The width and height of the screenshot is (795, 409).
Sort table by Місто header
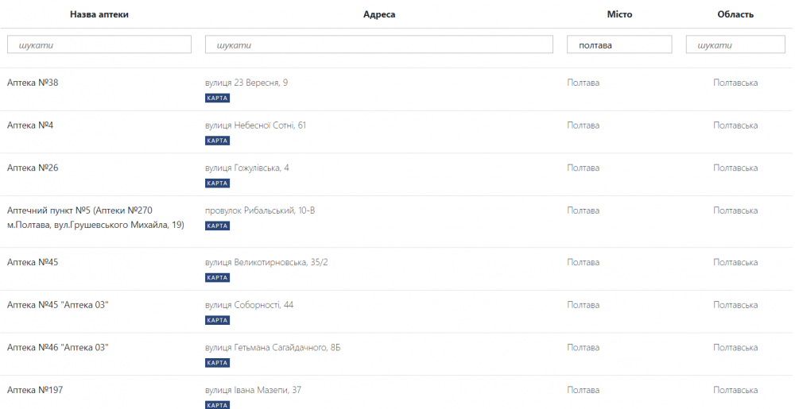point(619,14)
